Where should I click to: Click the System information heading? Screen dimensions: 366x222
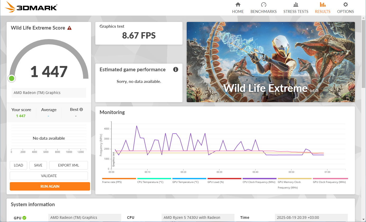pos(33,205)
